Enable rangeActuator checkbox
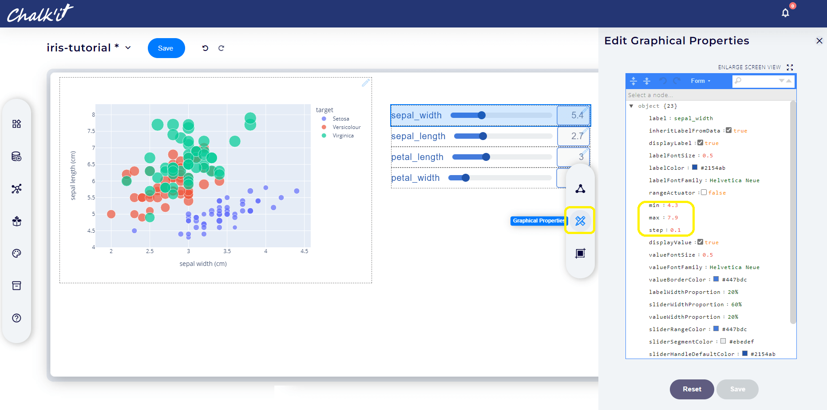The image size is (827, 410). click(704, 192)
